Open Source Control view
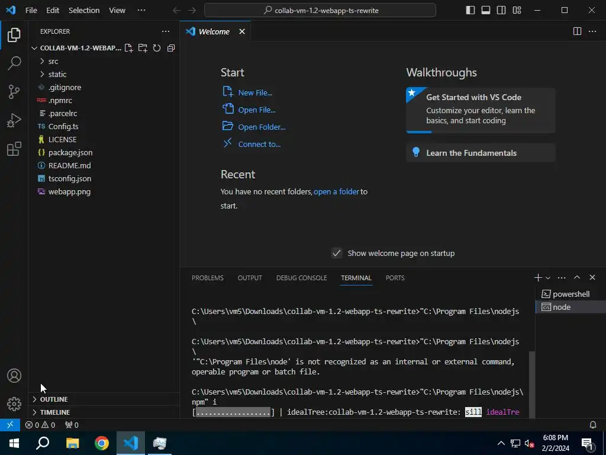606x455 pixels. 14,92
